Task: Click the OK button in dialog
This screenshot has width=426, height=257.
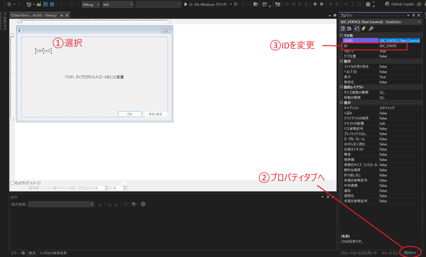Action: (x=129, y=114)
